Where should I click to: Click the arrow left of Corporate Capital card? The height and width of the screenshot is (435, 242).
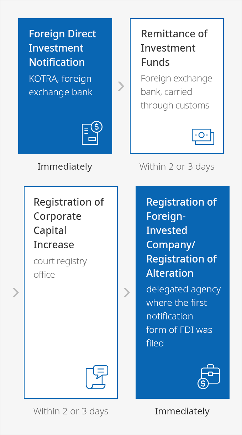point(16,292)
